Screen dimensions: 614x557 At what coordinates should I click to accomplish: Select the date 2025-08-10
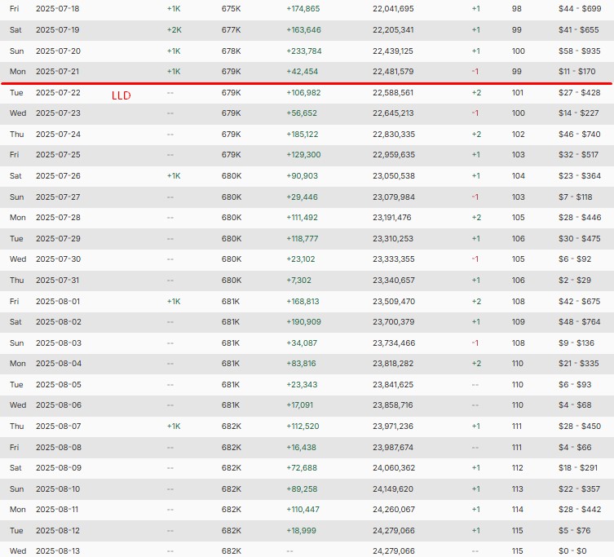coord(58,488)
